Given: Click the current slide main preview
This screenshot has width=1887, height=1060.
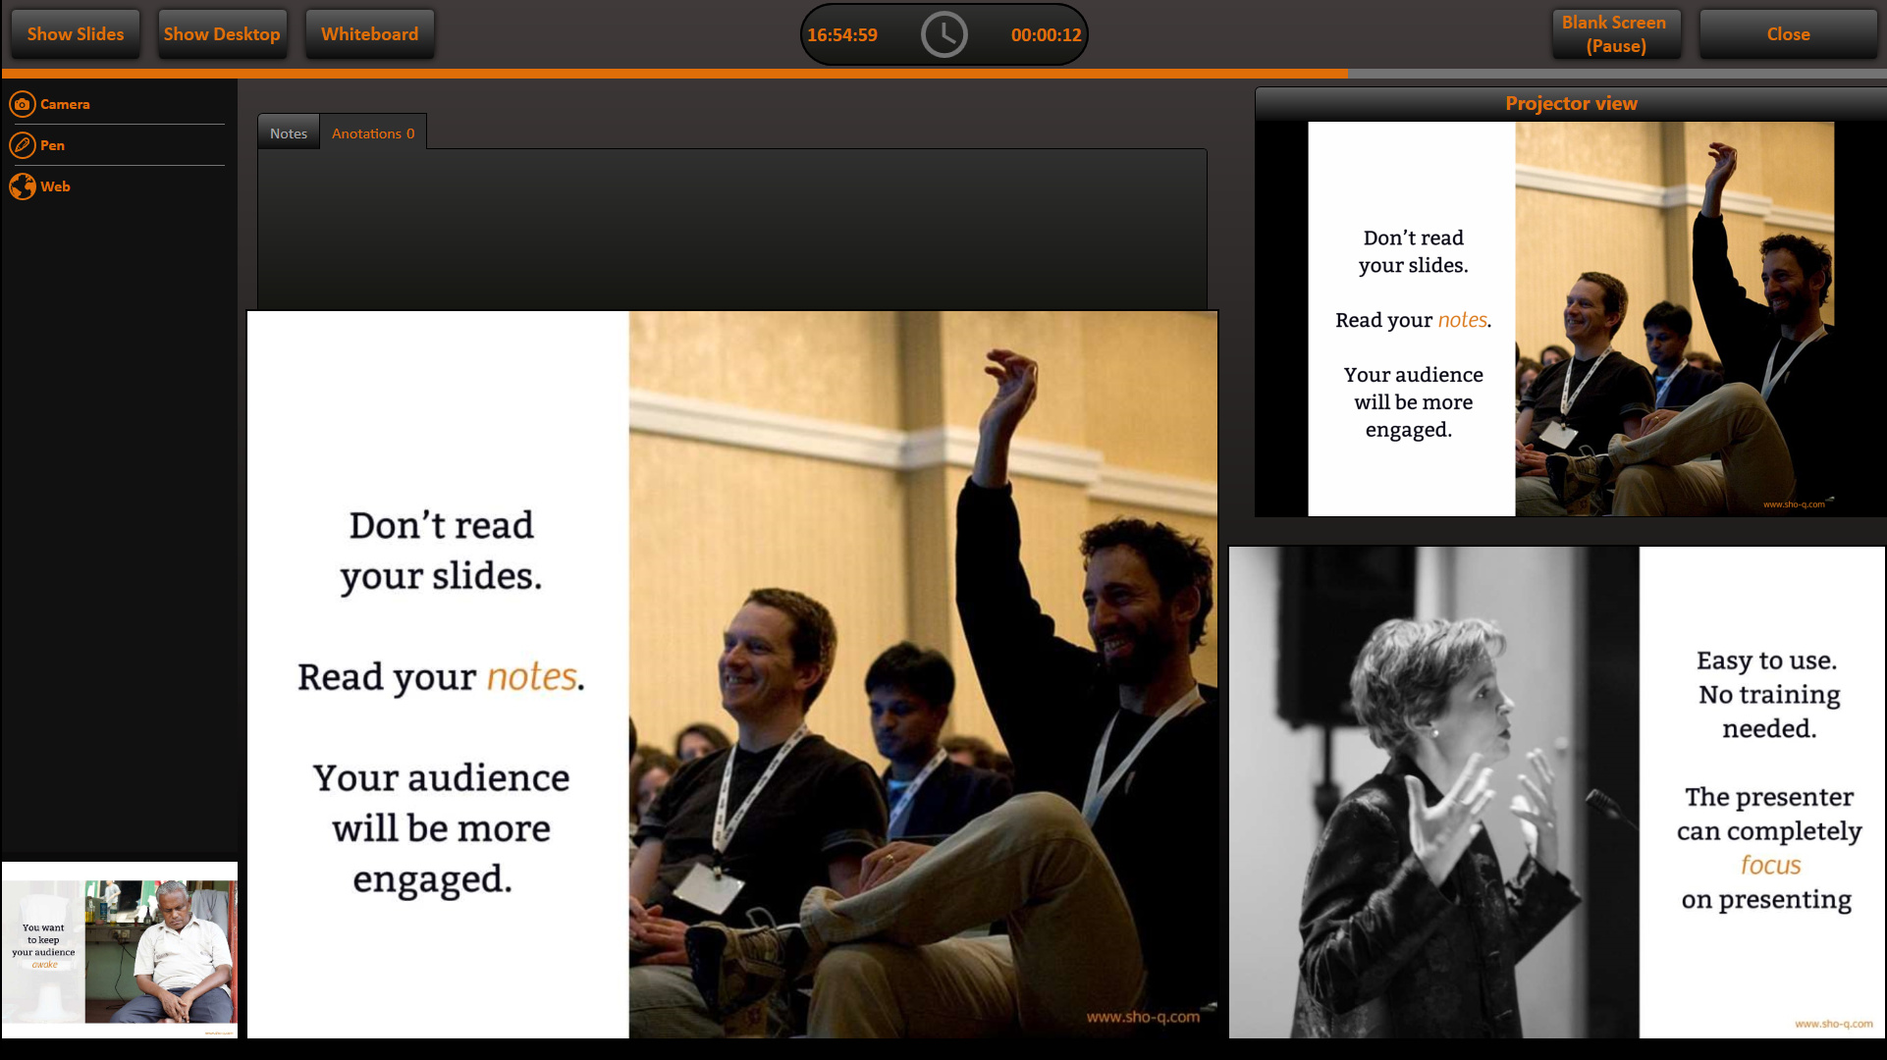Looking at the screenshot, I should tap(732, 674).
